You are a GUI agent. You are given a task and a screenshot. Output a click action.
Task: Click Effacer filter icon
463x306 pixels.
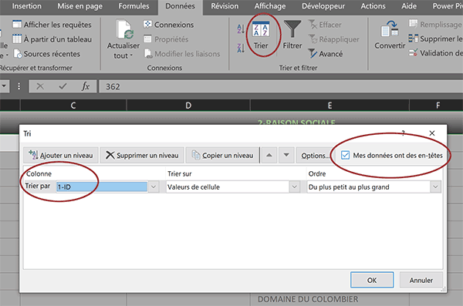tap(325, 25)
